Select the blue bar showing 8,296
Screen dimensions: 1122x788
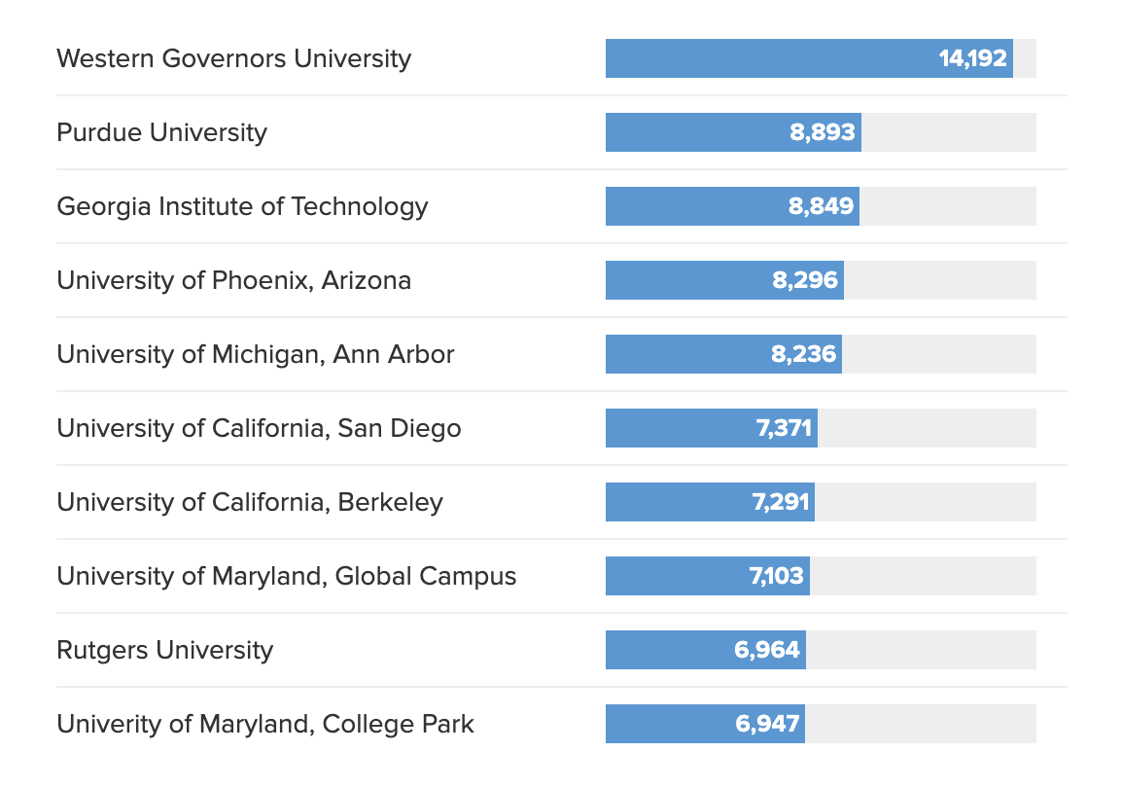click(x=724, y=280)
